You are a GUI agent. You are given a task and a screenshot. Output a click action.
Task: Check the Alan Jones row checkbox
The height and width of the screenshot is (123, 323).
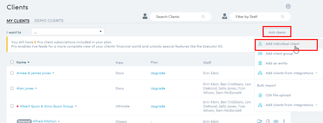(x=12, y=88)
